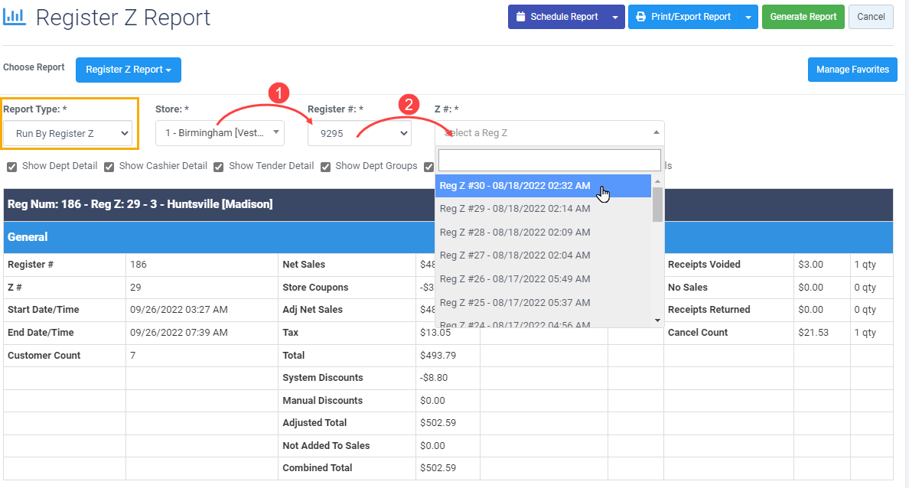Click the printer icon on Print/Export Report
Image resolution: width=909 pixels, height=488 pixels.
click(640, 17)
